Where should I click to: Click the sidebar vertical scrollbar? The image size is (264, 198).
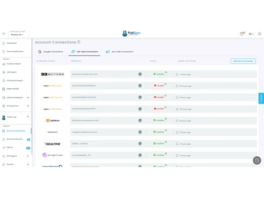[32, 97]
